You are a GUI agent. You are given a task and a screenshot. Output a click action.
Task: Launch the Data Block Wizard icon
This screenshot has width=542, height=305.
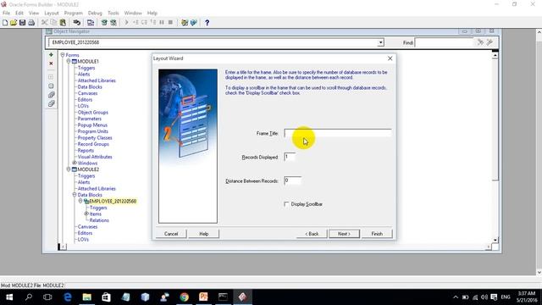coord(185,23)
